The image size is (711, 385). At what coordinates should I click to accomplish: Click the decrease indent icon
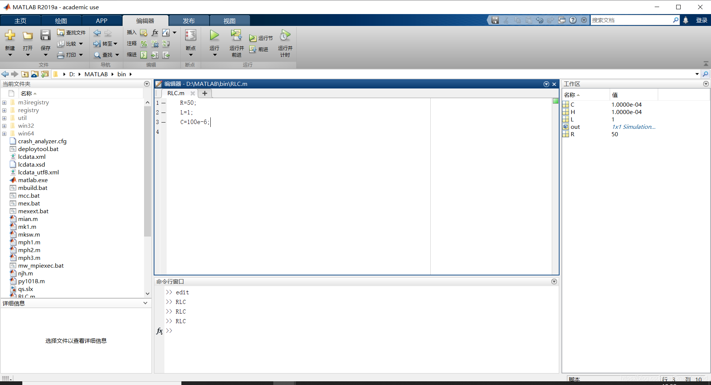pyautogui.click(x=166, y=55)
